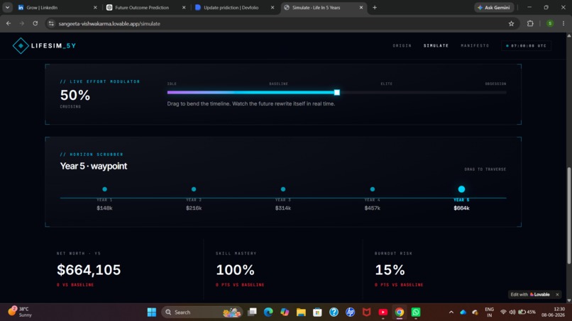Click the page vertical scrollbar thumb
572x321 pixels.
tap(568, 215)
